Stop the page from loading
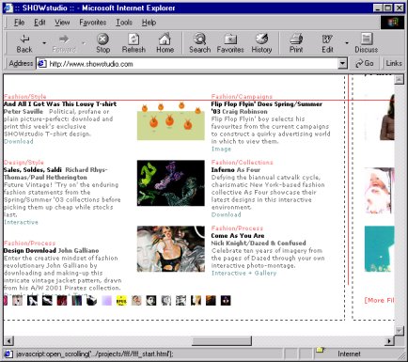The height and width of the screenshot is (362, 408). [102, 43]
